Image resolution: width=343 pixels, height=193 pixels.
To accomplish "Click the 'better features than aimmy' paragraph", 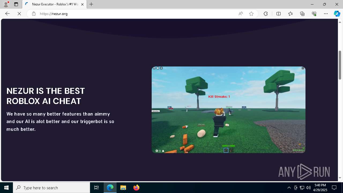I will [60, 121].
